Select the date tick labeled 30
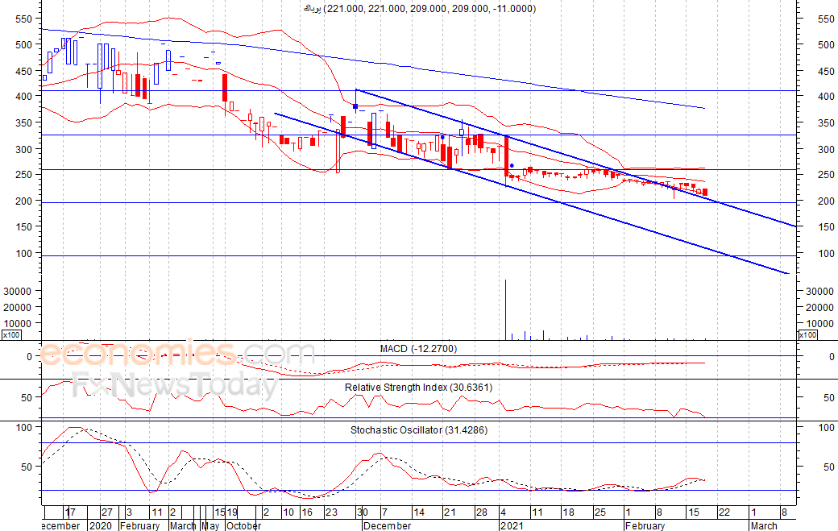The width and height of the screenshot is (838, 531). coord(363,512)
